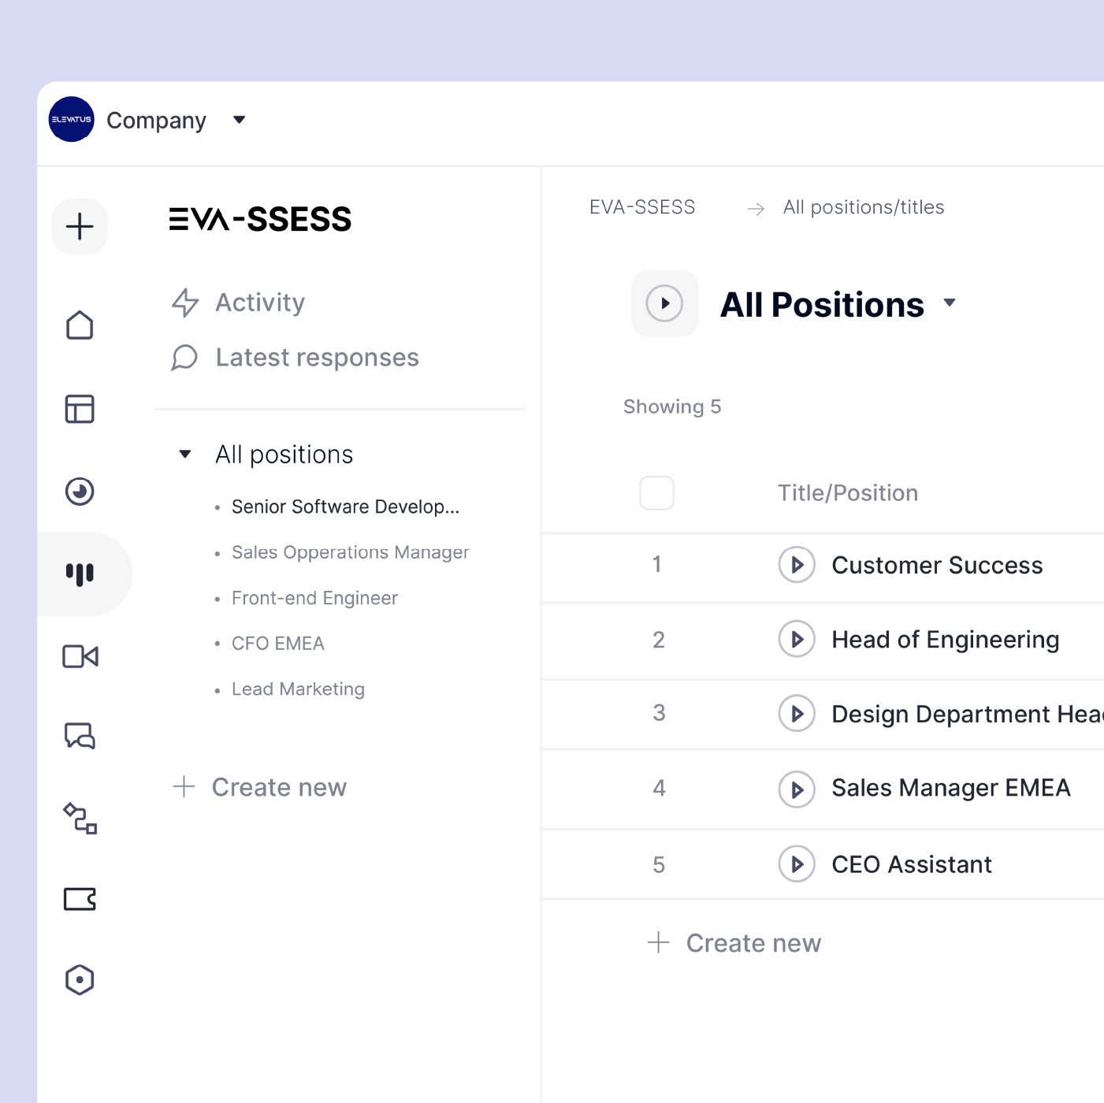Open the Company dropdown arrow

239,121
